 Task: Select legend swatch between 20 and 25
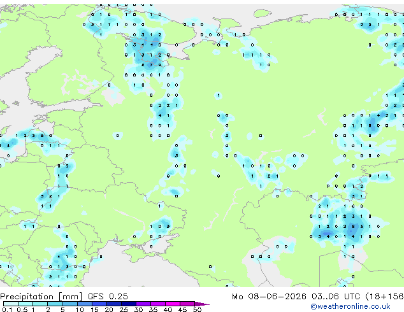pyautogui.click(x=114, y=304)
